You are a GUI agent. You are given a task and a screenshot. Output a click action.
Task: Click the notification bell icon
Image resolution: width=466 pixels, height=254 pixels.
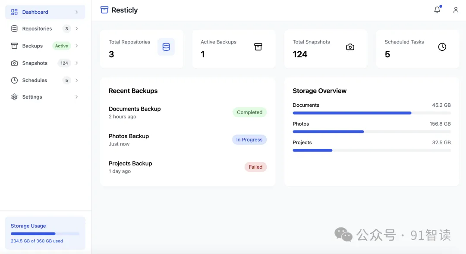tap(437, 10)
